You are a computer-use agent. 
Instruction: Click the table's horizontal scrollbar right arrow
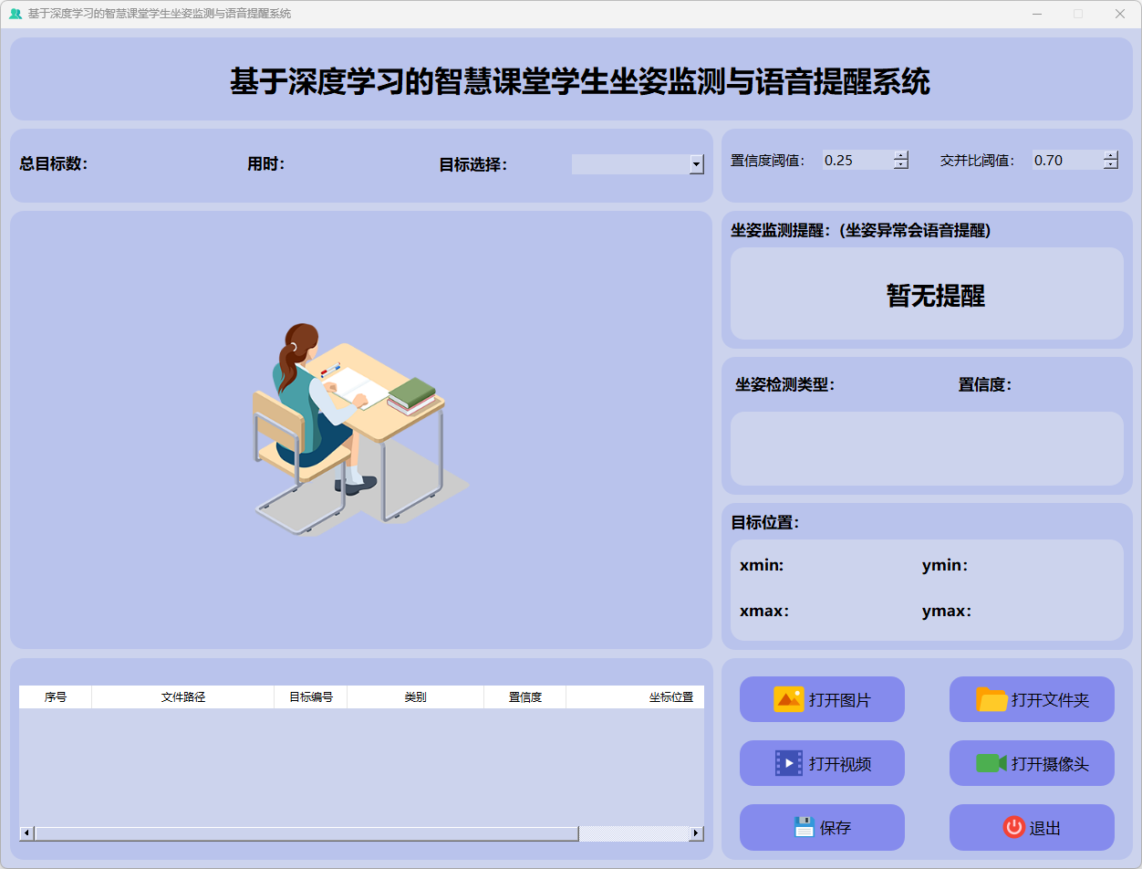click(x=696, y=833)
